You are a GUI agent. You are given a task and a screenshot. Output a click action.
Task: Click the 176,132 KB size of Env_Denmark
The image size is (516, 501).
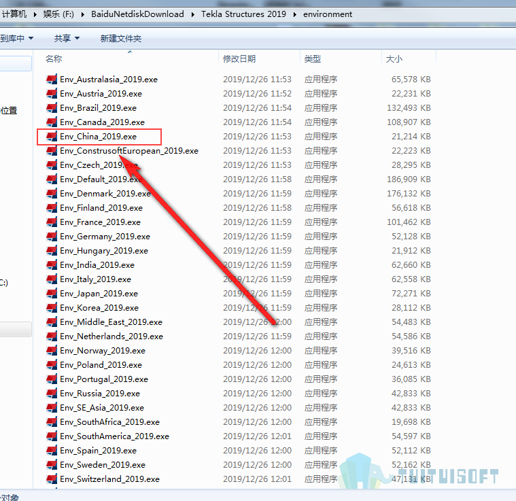[409, 194]
